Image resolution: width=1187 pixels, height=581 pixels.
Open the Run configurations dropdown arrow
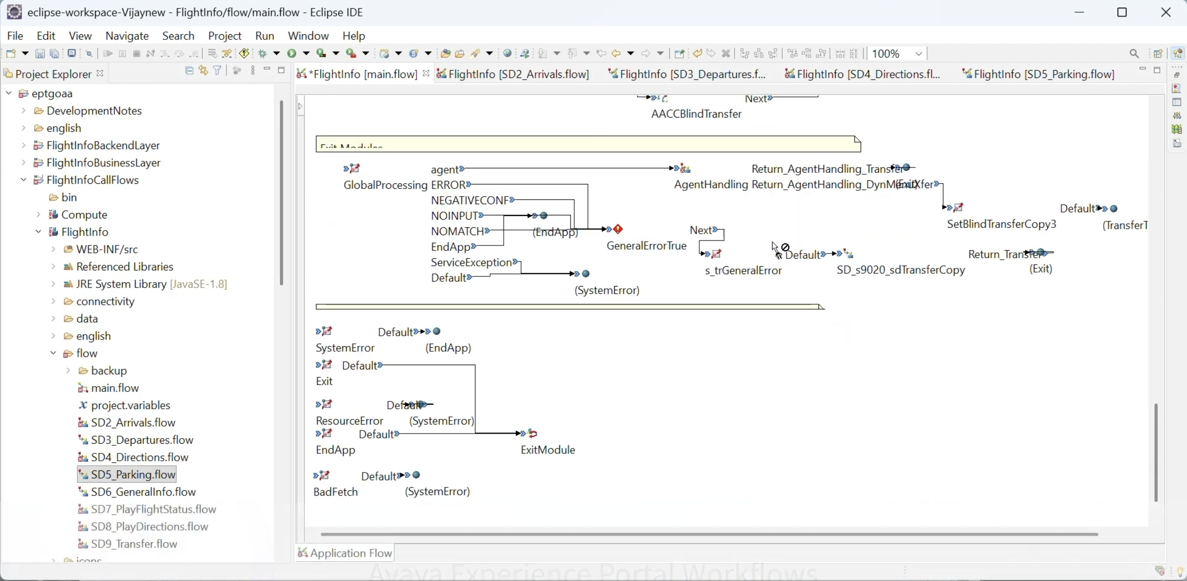click(x=306, y=54)
